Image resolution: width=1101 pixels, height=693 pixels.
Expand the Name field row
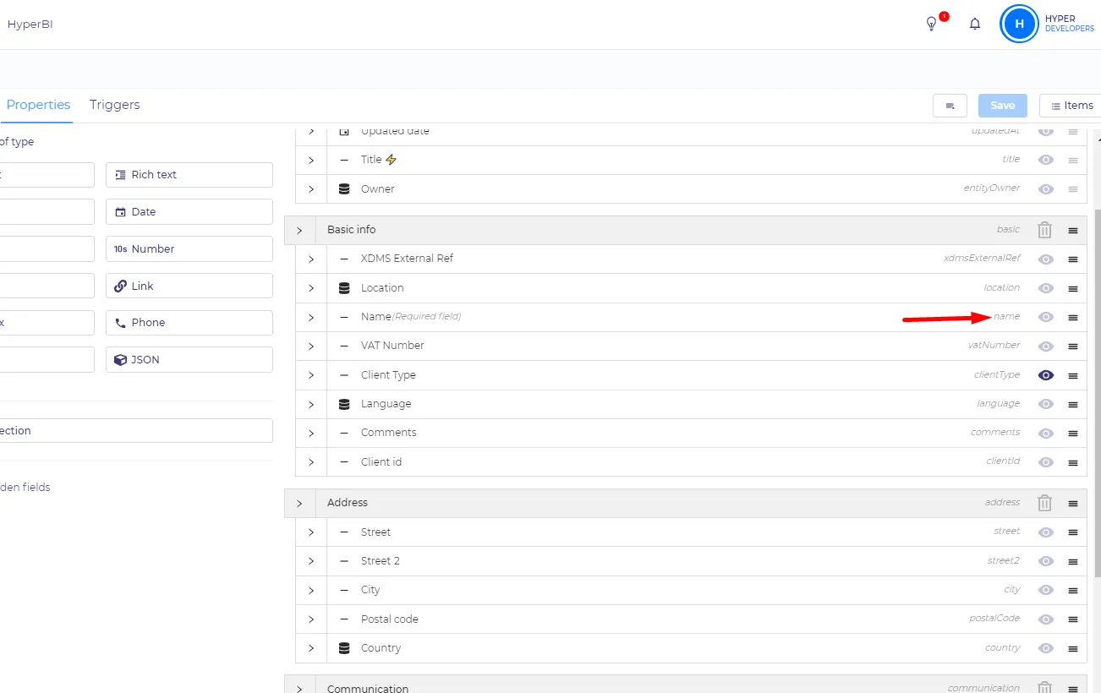coord(311,317)
